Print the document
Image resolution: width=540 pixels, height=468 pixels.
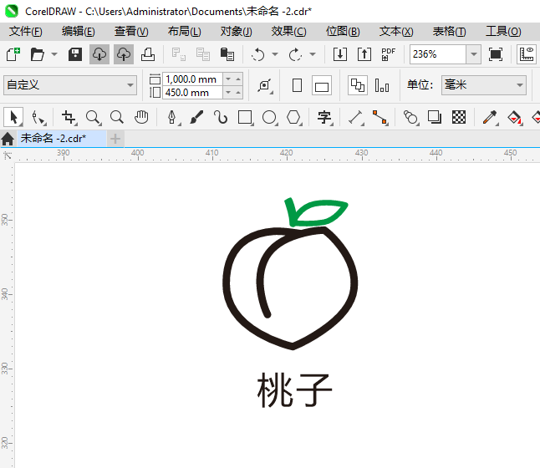click(x=148, y=54)
